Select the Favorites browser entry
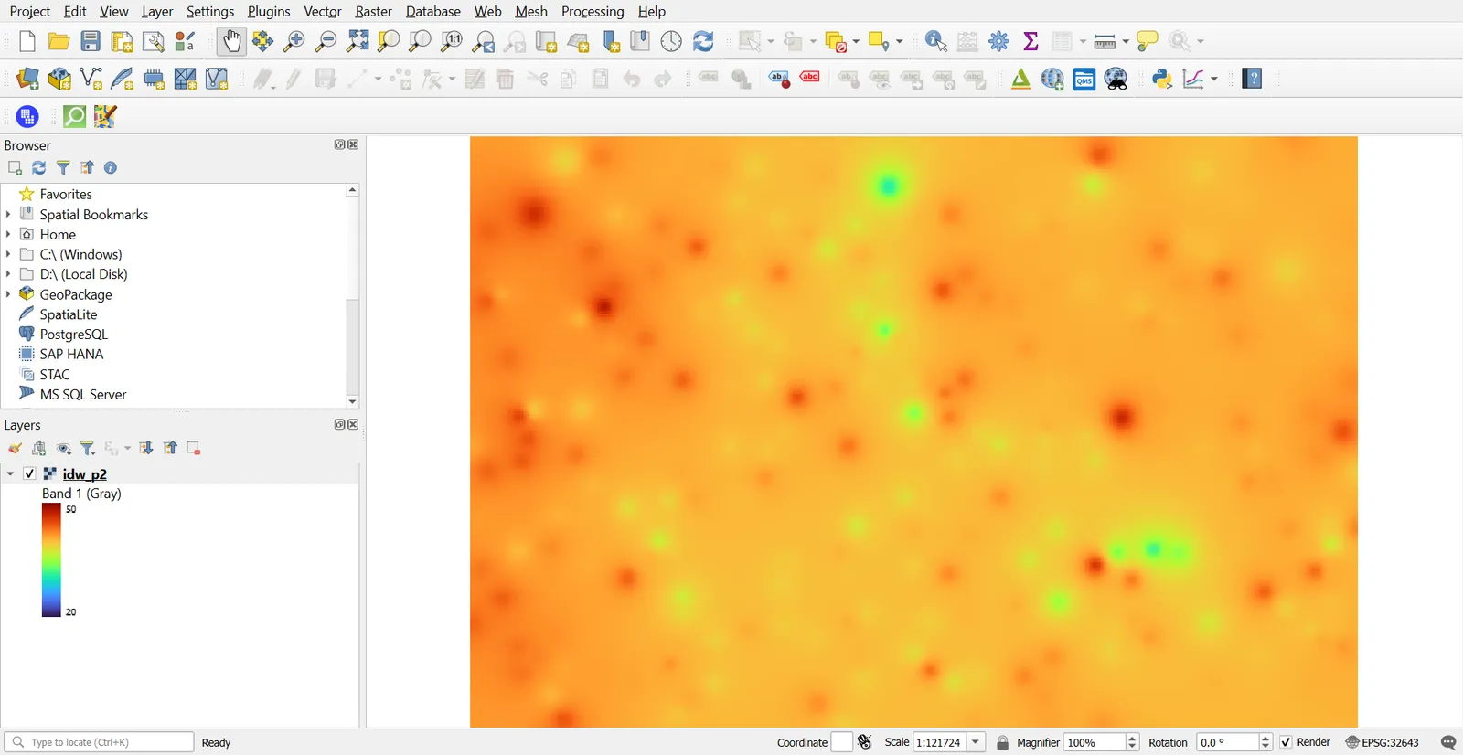The image size is (1463, 755). click(66, 194)
